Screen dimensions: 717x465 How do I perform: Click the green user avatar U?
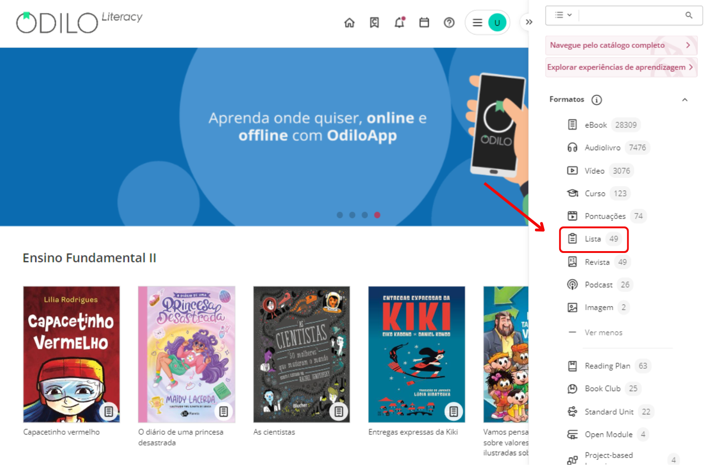pos(497,22)
